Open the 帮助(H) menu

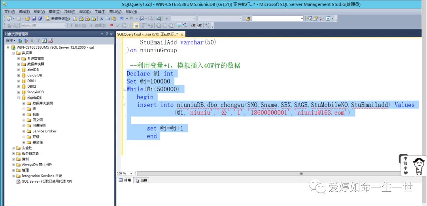[131, 11]
